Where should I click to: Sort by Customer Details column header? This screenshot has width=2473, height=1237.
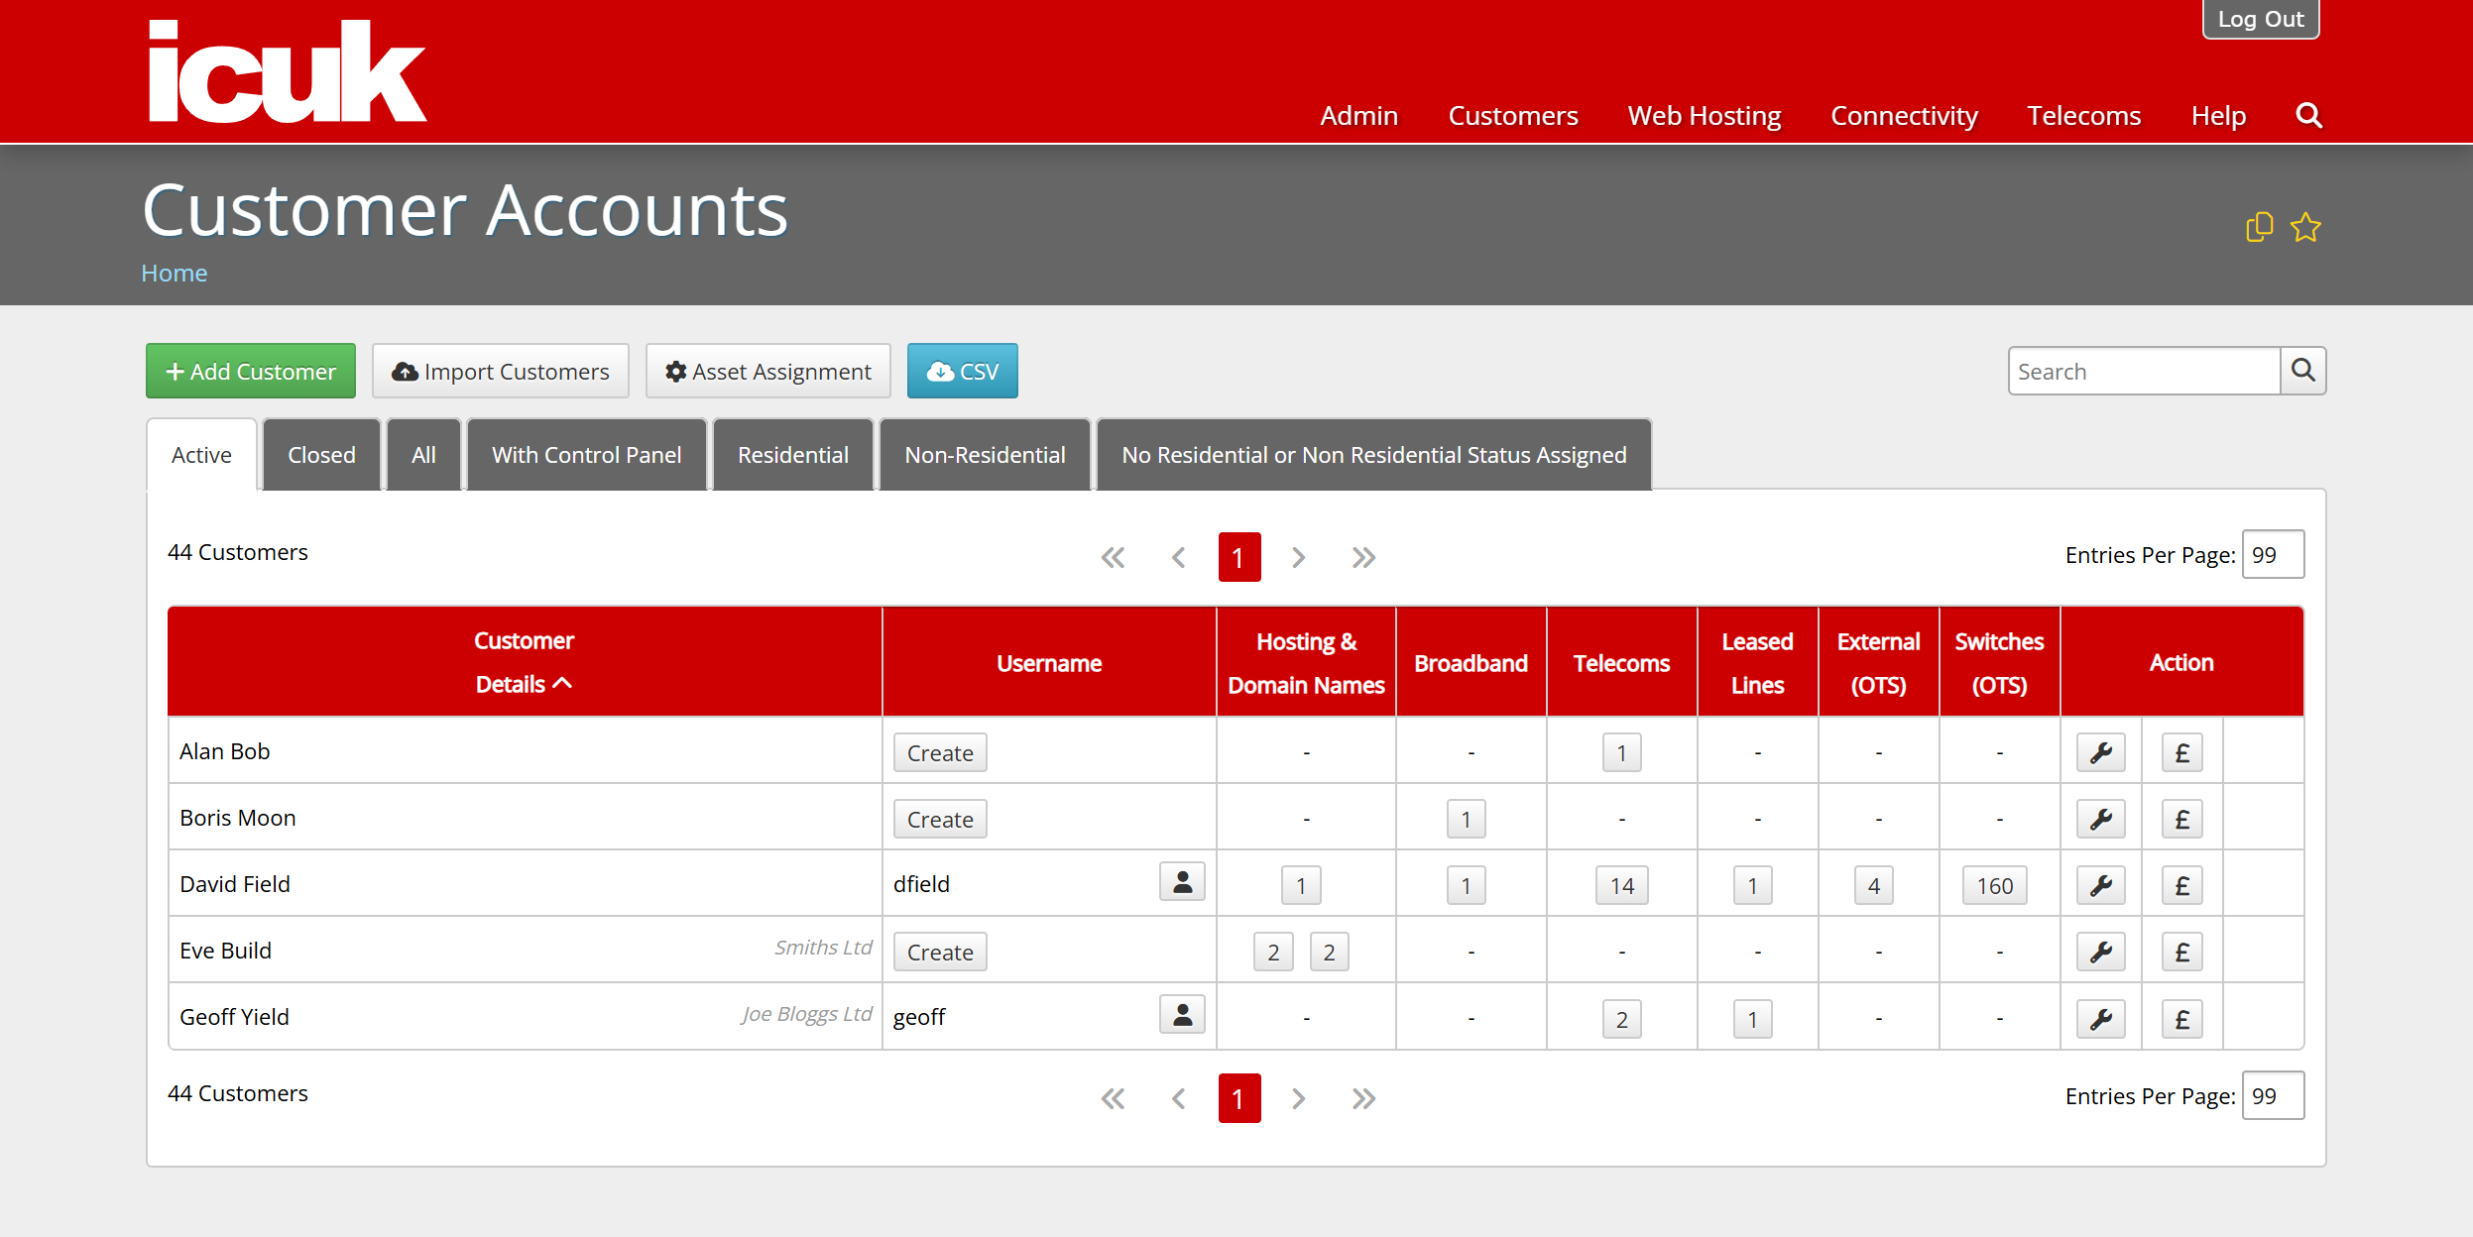click(524, 662)
